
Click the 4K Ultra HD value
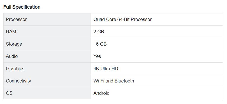[x=106, y=68]
